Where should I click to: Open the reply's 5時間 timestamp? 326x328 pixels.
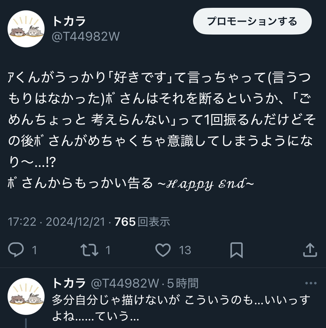[x=183, y=283]
